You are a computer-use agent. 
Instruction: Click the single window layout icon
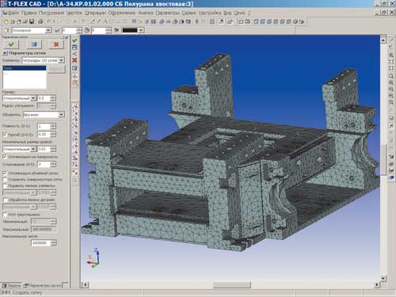pos(241,21)
